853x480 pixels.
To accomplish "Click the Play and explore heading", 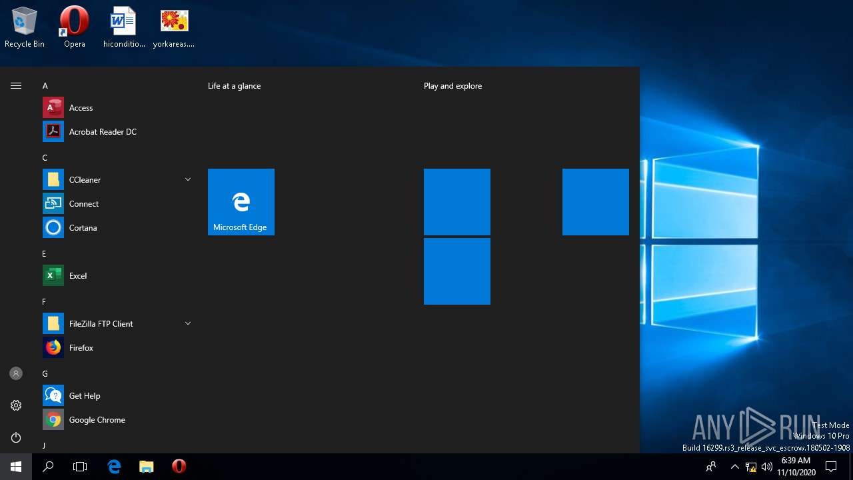I will click(x=452, y=86).
